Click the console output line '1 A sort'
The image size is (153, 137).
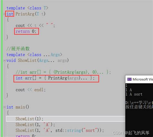point(134,94)
